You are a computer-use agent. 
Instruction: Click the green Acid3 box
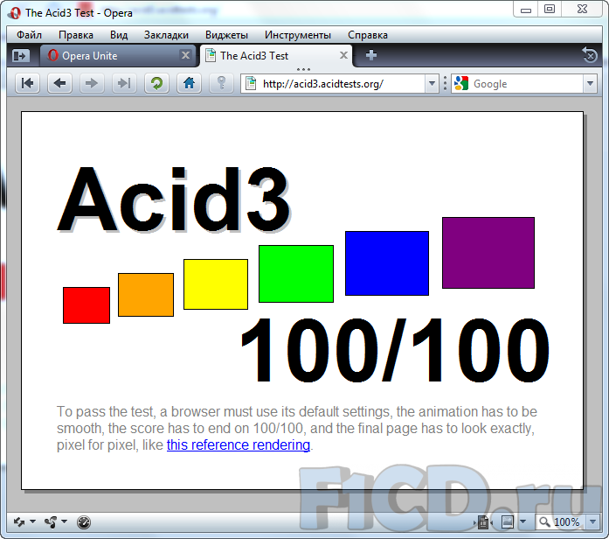coord(296,274)
